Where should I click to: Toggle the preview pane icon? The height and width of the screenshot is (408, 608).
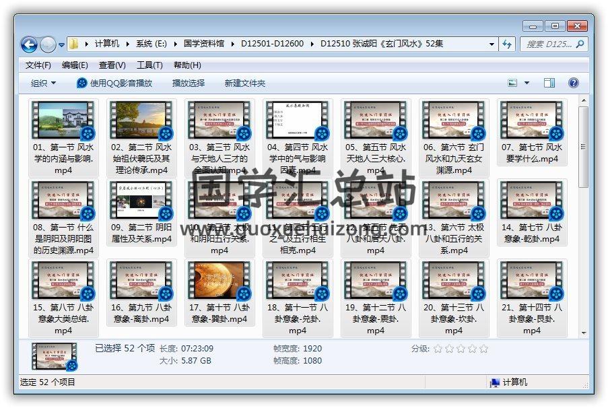(x=549, y=83)
